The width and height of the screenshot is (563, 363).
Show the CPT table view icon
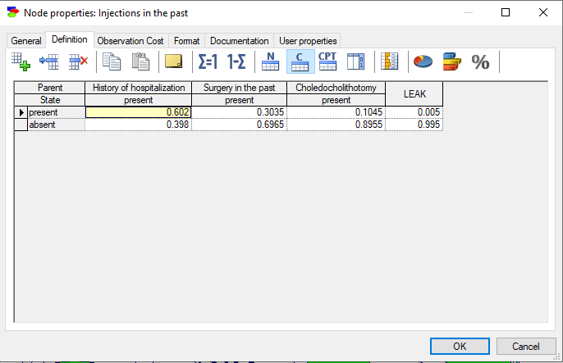click(327, 61)
